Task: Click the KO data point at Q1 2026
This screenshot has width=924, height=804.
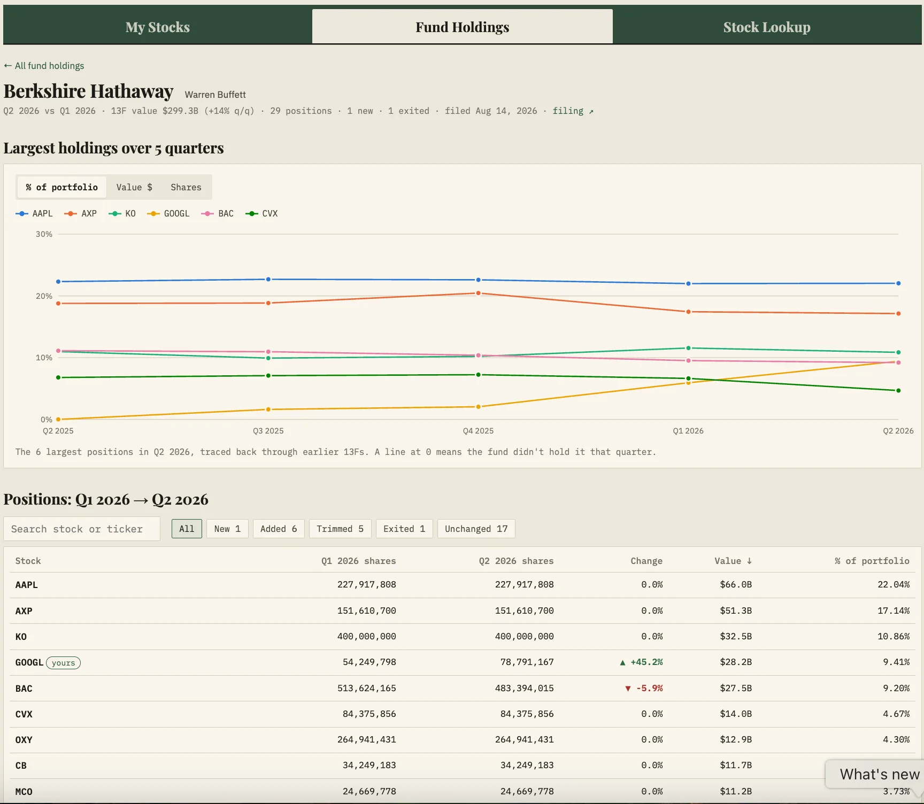Action: click(688, 348)
